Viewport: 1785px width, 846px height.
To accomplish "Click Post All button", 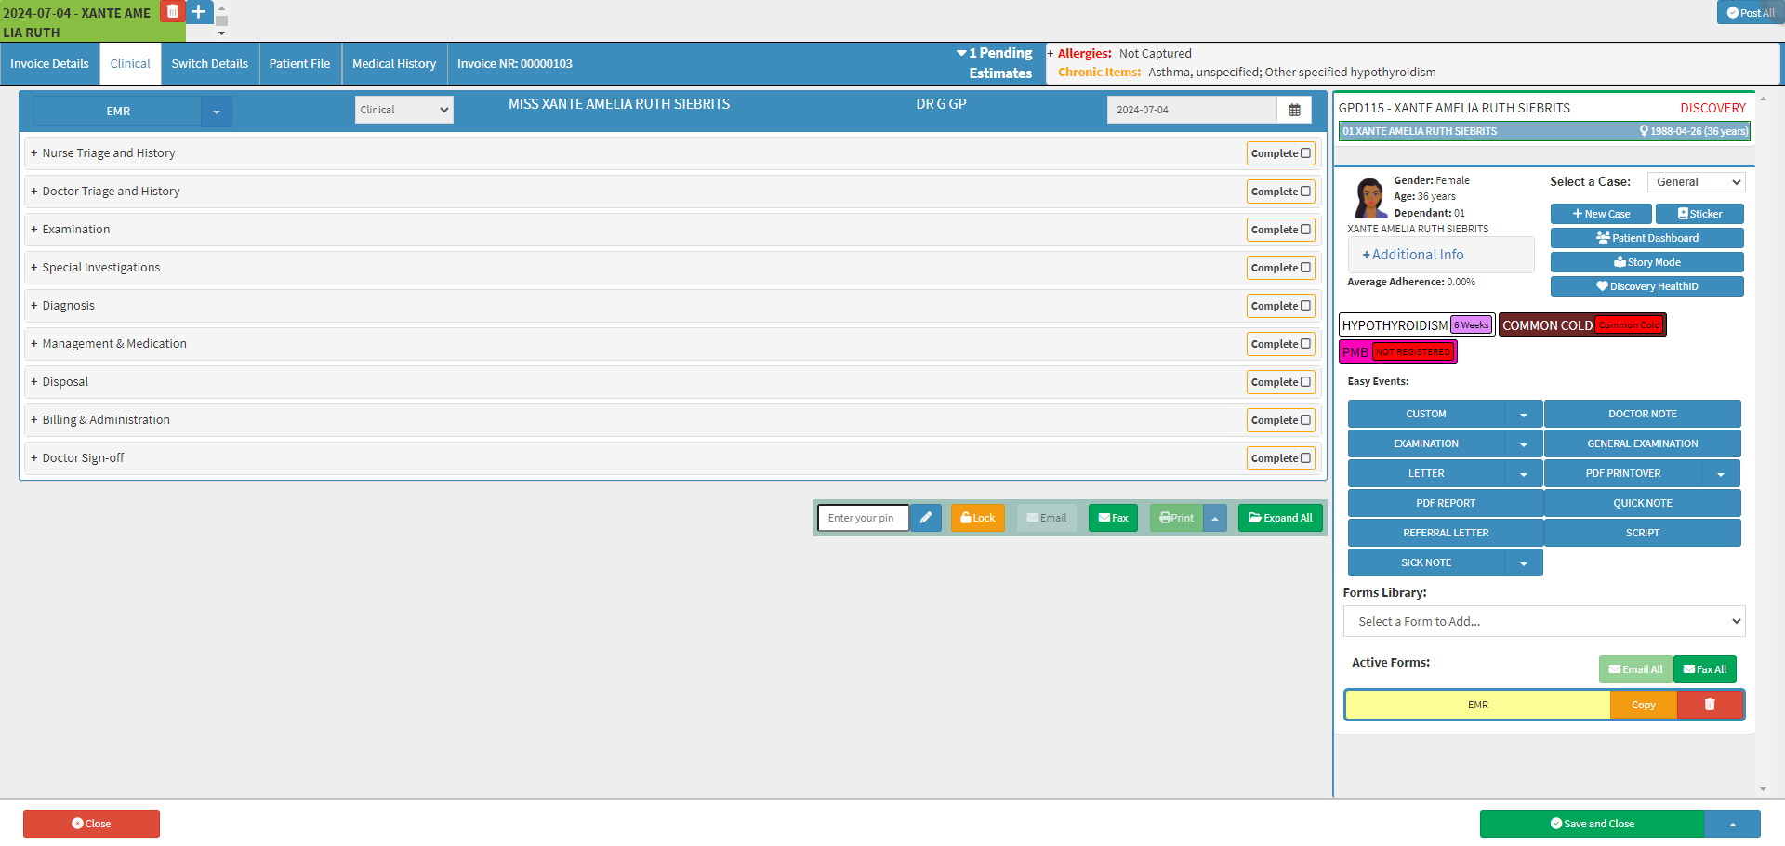I will coord(1751,12).
